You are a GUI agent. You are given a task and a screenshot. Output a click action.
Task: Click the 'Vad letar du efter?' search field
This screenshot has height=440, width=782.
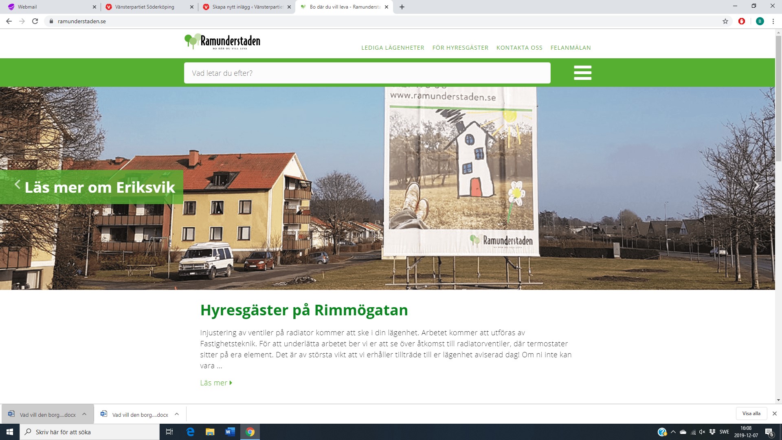367,73
